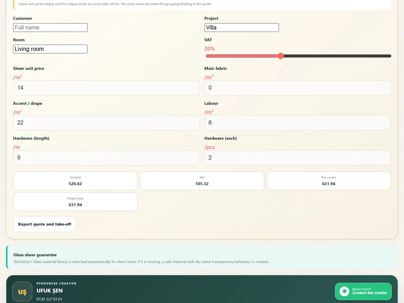Select the UFUK ŞEN creator name
Image resolution: width=404 pixels, height=303 pixels.
tap(50, 291)
